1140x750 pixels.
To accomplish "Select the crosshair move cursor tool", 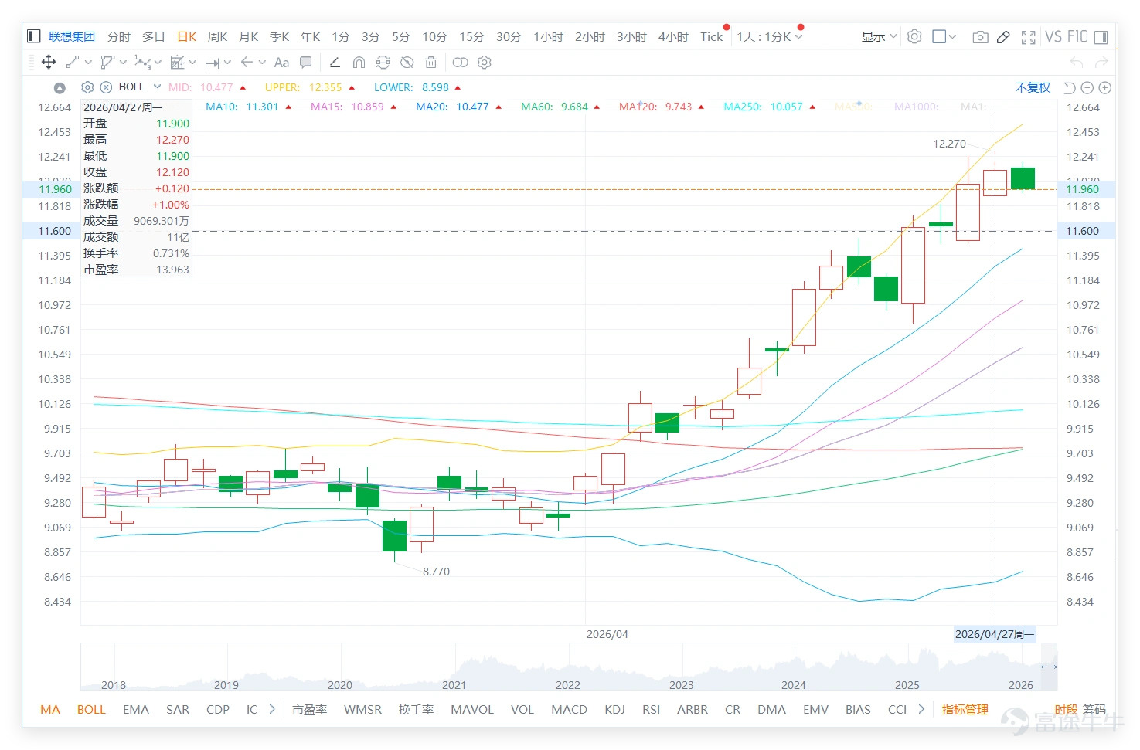I will [48, 62].
